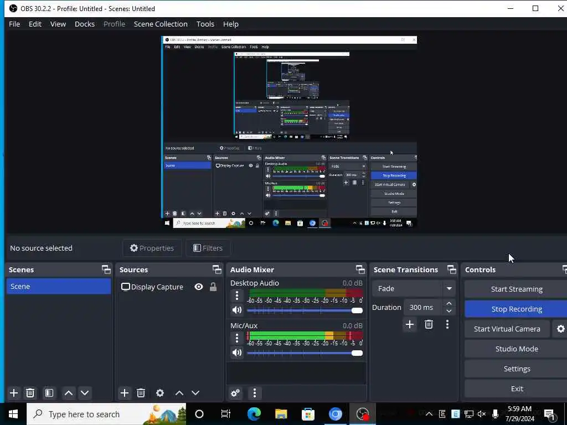This screenshot has width=567, height=425.
Task: Move scene down with arrow icon
Action: pyautogui.click(x=85, y=393)
